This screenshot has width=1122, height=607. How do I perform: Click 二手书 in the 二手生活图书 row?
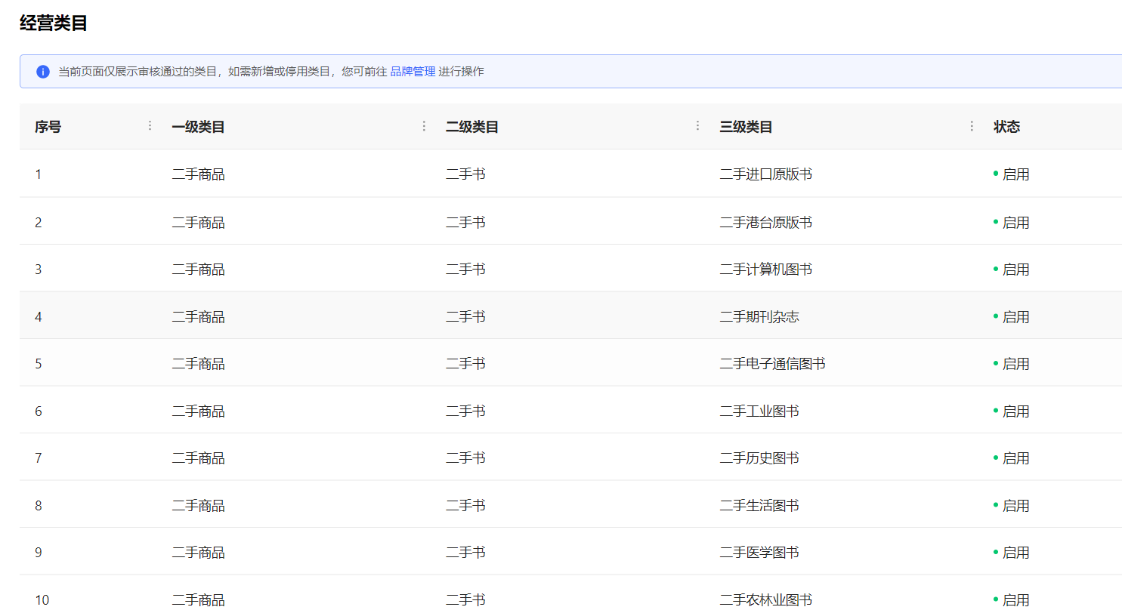pyautogui.click(x=465, y=506)
